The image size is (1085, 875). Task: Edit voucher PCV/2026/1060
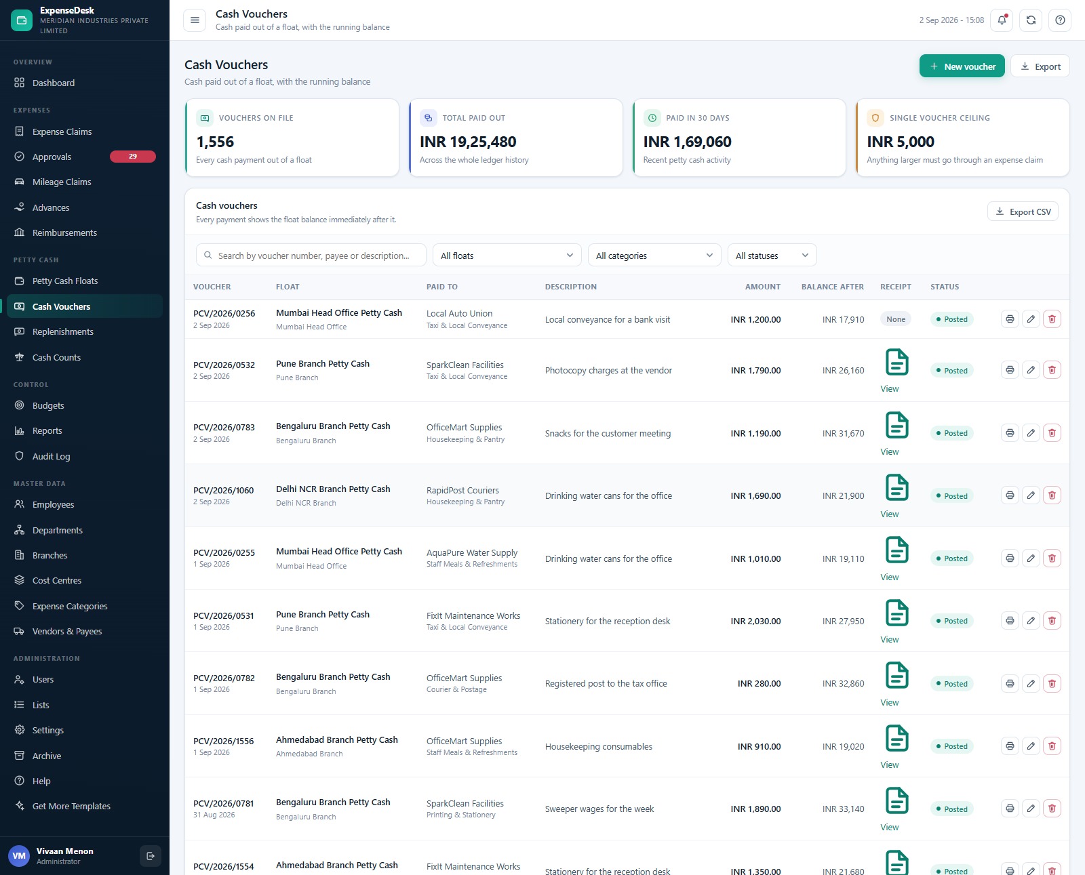pos(1031,495)
